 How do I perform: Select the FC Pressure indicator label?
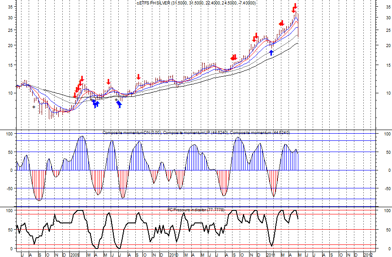coord(196,210)
